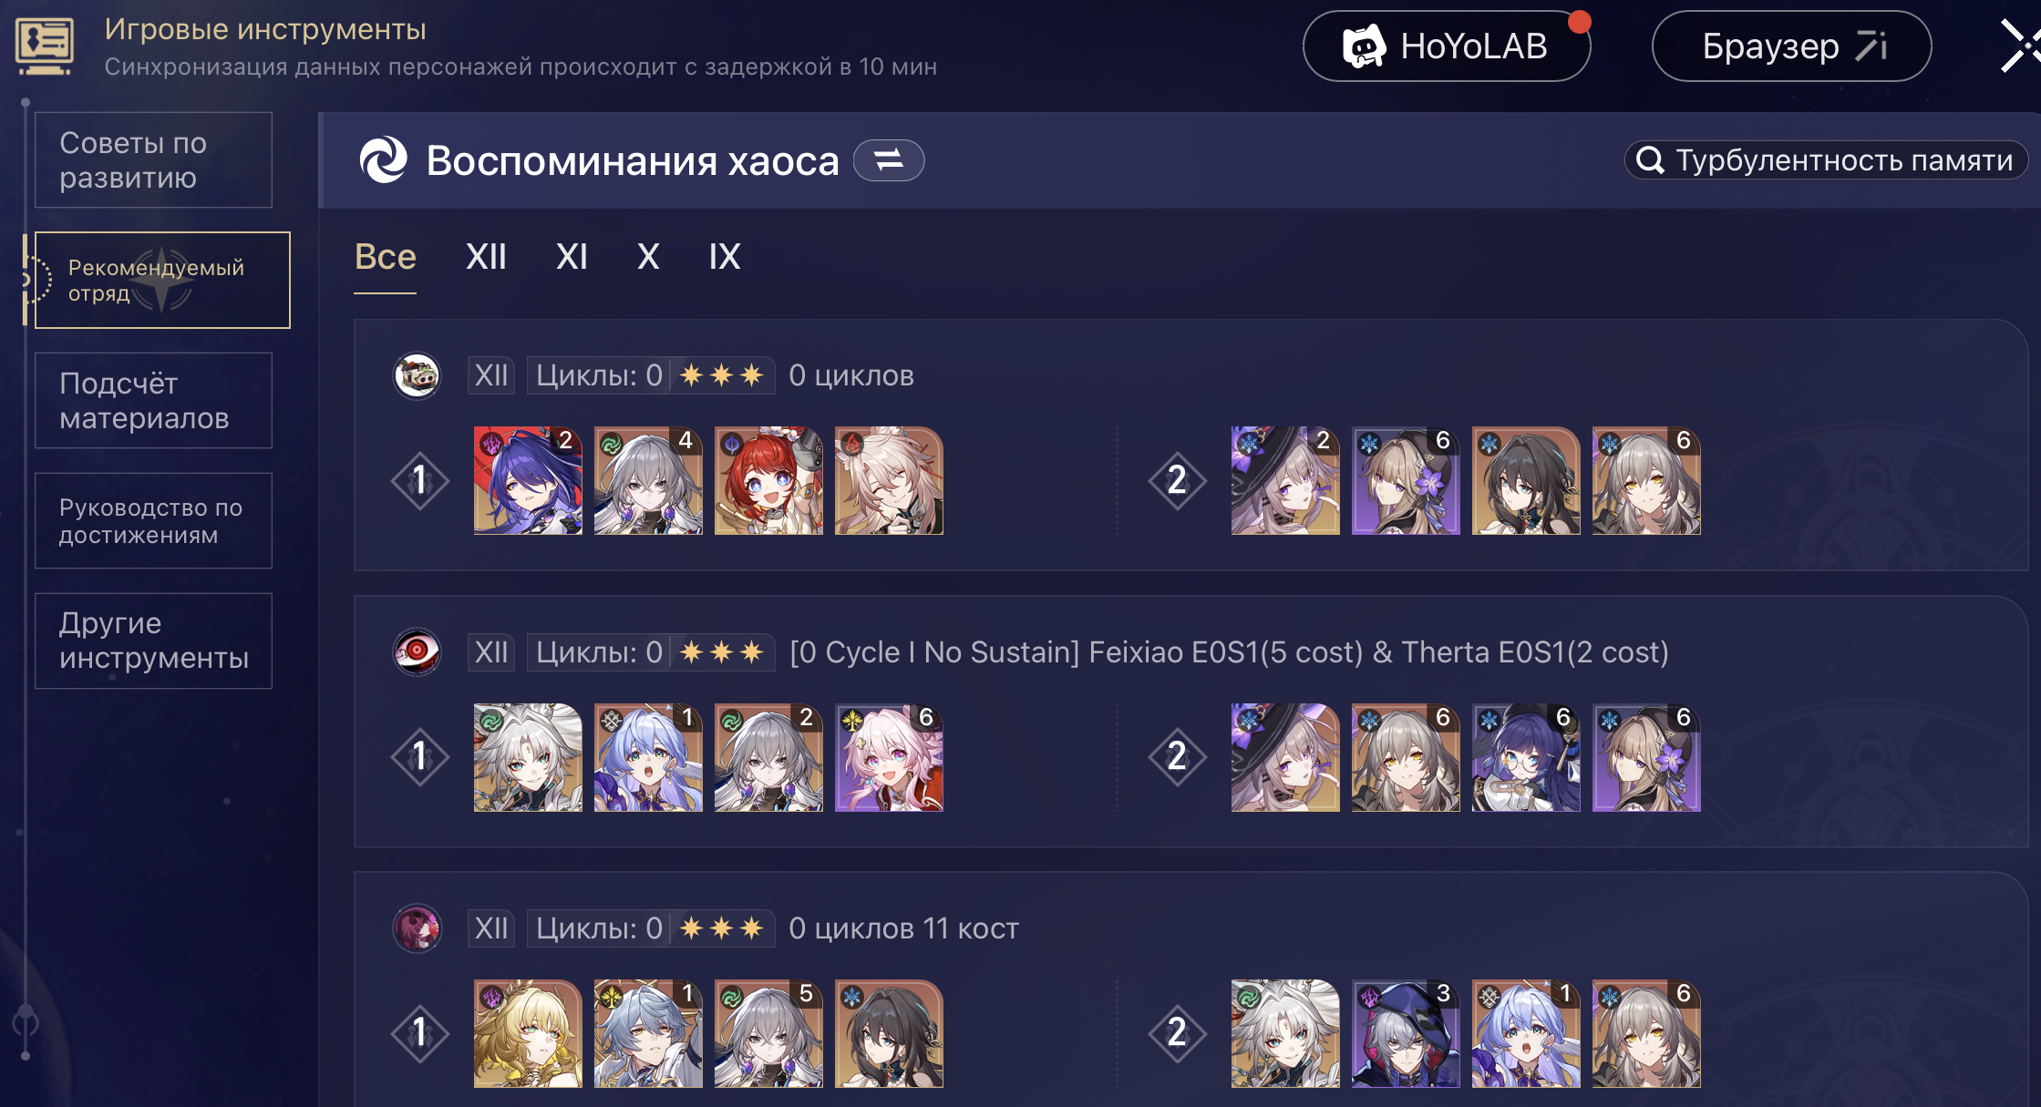Image resolution: width=2041 pixels, height=1107 pixels.
Task: Select the XII stage tab
Action: 486,257
